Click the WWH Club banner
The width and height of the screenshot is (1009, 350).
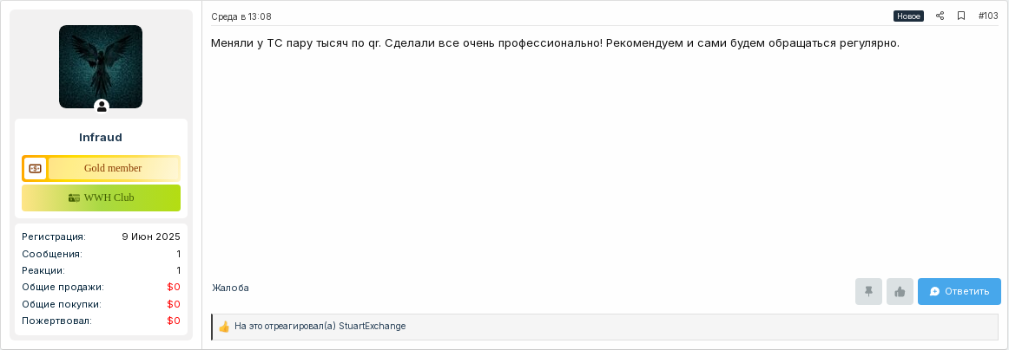point(101,198)
